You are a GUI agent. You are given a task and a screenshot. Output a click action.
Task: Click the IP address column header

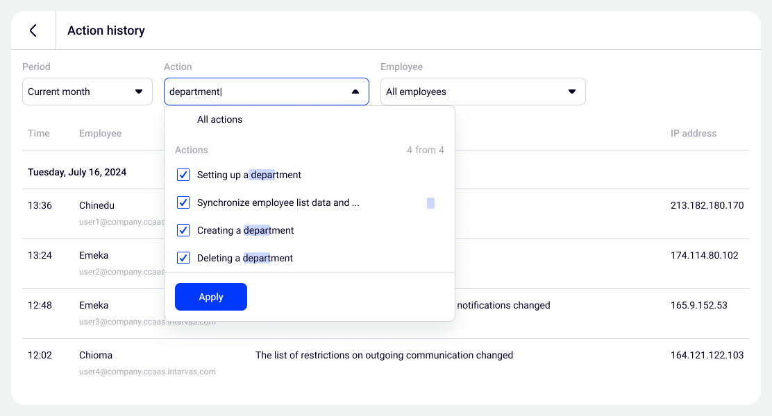(693, 133)
